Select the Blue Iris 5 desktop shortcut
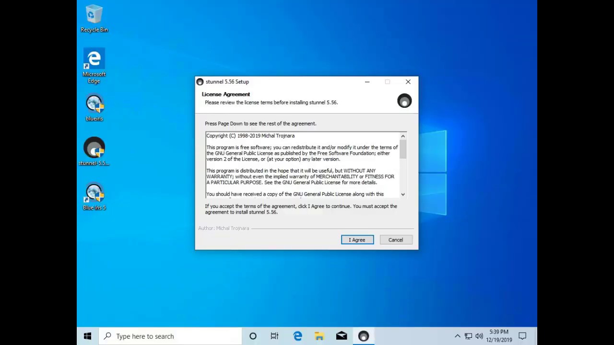 point(94,197)
